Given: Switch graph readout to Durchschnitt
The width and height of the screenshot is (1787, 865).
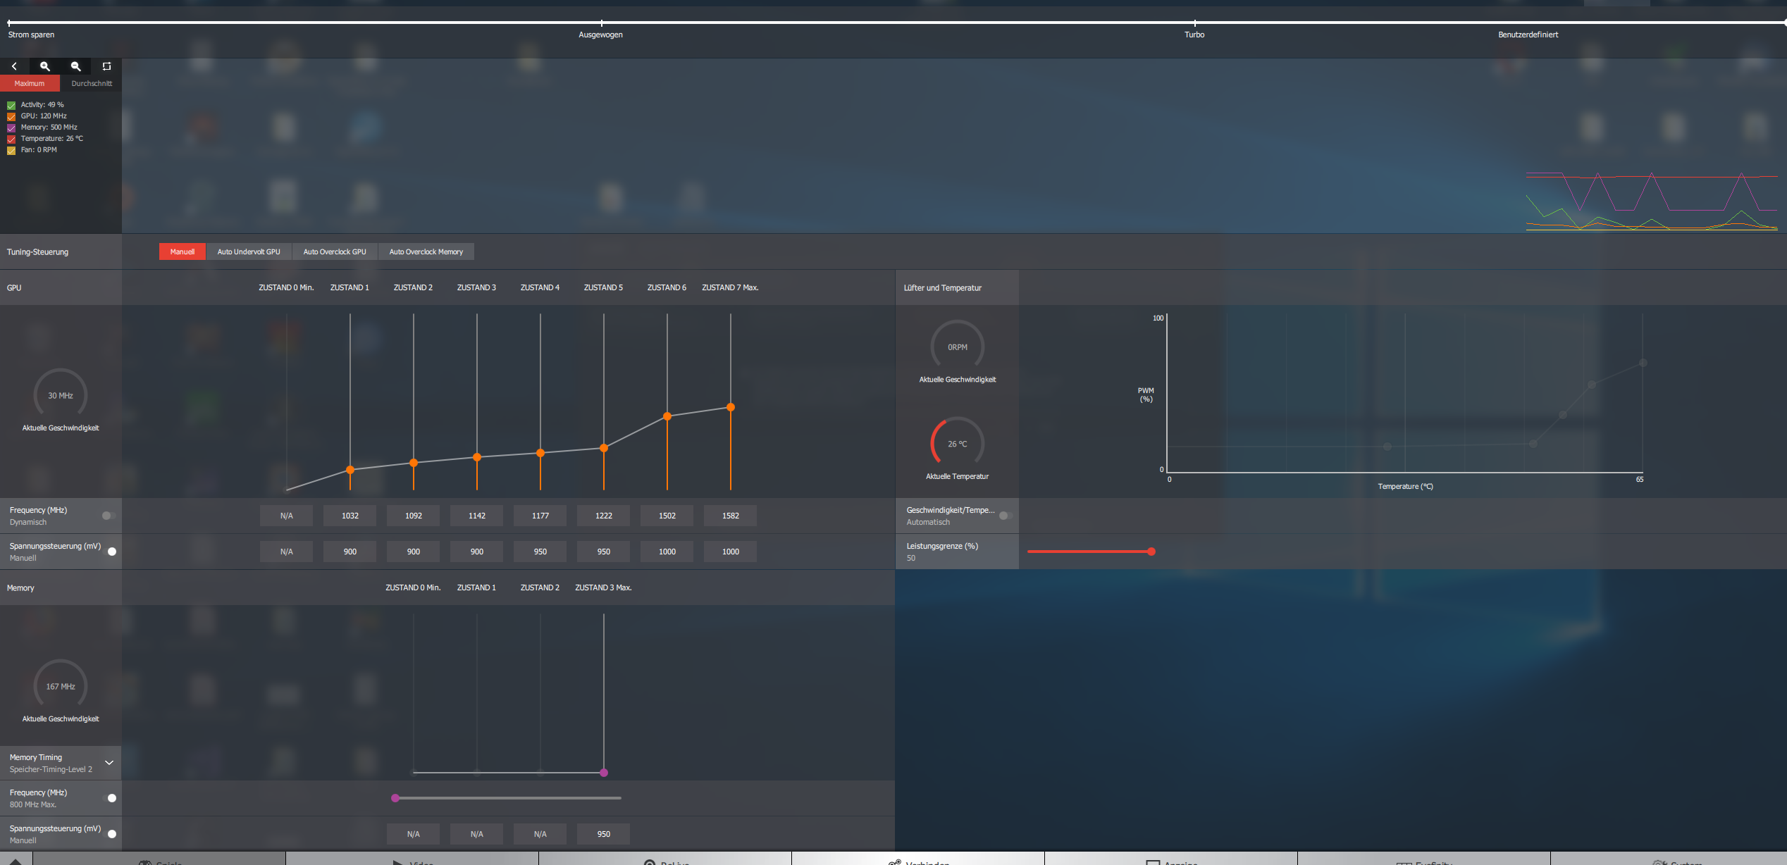Looking at the screenshot, I should click(x=92, y=83).
